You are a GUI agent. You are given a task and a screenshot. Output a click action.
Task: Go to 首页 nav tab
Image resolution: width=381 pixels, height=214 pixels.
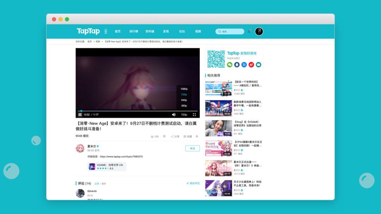click(118, 31)
